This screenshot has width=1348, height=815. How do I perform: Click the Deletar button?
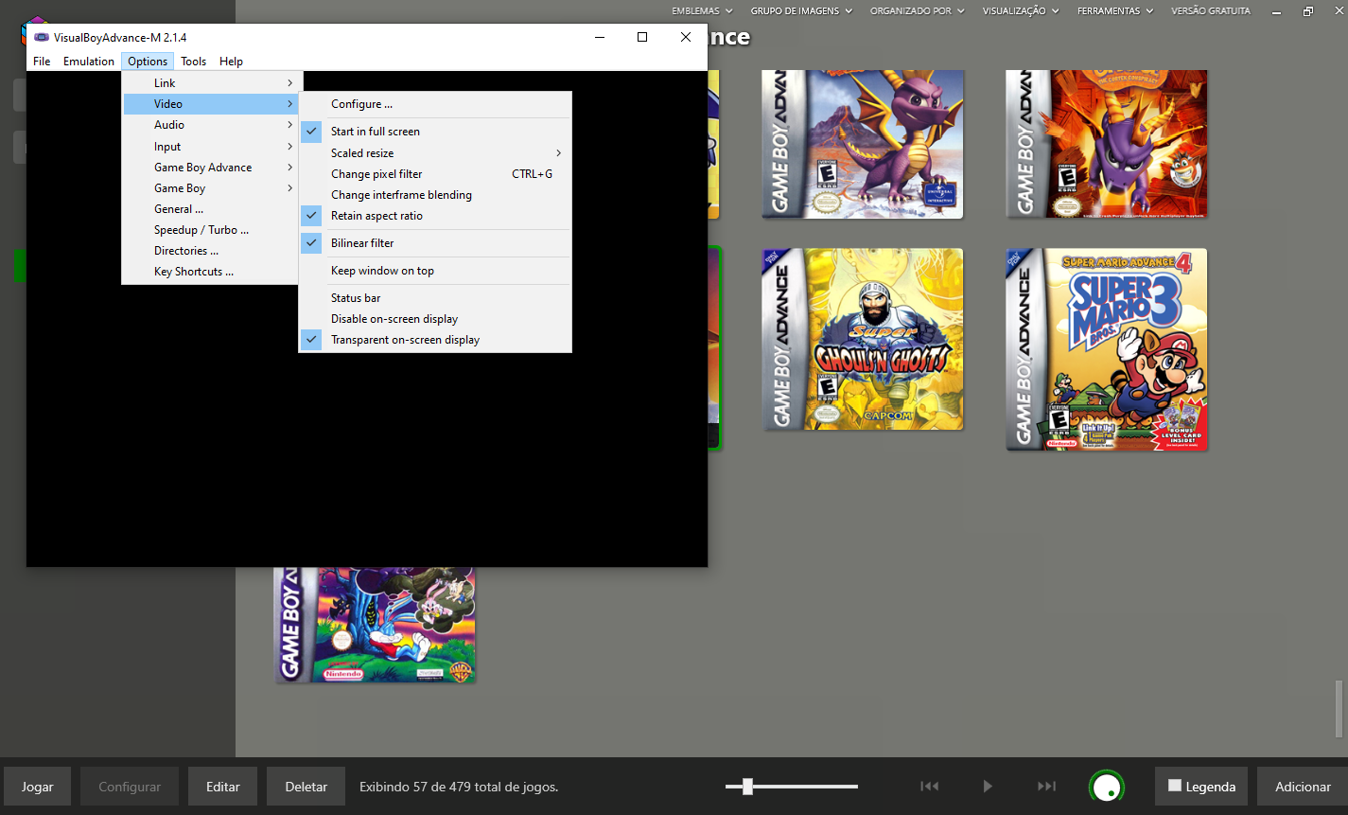pyautogui.click(x=306, y=787)
